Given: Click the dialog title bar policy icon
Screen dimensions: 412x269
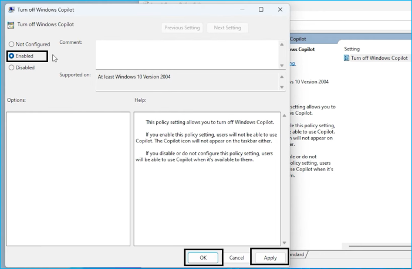Looking at the screenshot, I should coord(11,9).
